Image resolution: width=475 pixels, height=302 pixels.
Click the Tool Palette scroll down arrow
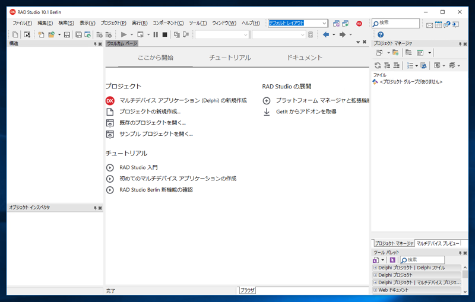465,292
